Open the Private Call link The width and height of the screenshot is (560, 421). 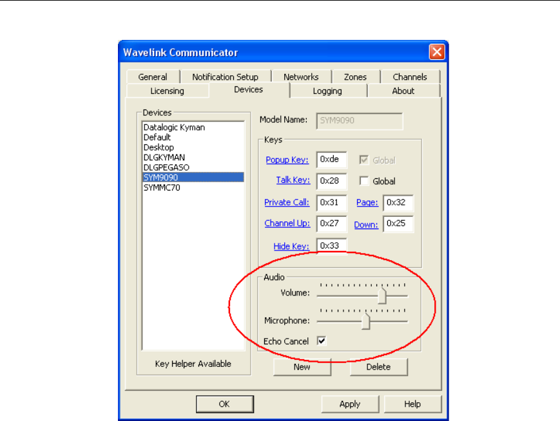tap(287, 202)
